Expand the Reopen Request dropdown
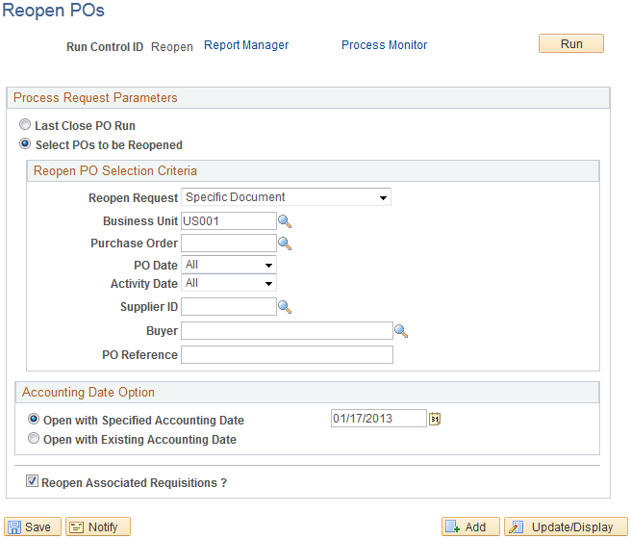The width and height of the screenshot is (631, 539). coord(286,197)
